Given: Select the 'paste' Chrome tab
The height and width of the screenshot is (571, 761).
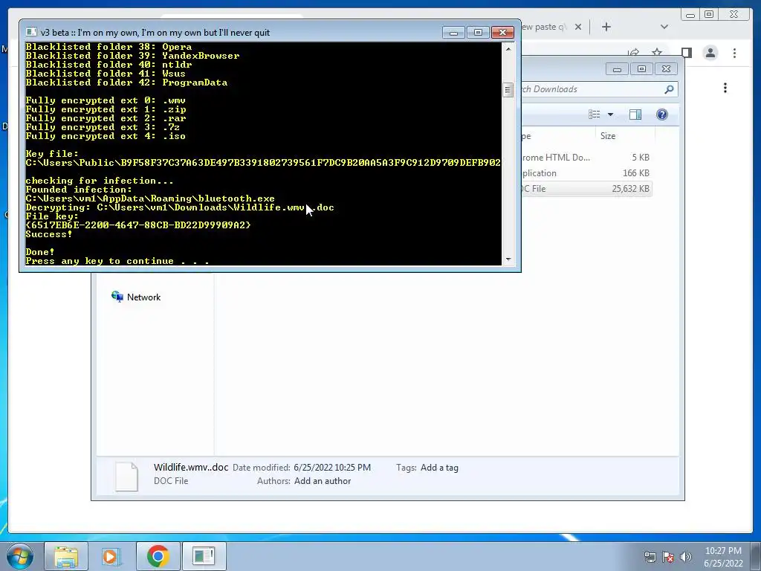Looking at the screenshot, I should click(x=545, y=28).
